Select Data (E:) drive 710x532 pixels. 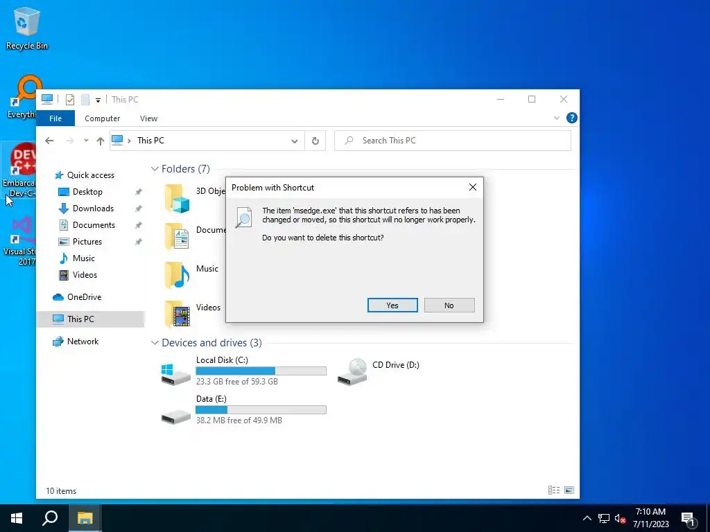tap(243, 410)
